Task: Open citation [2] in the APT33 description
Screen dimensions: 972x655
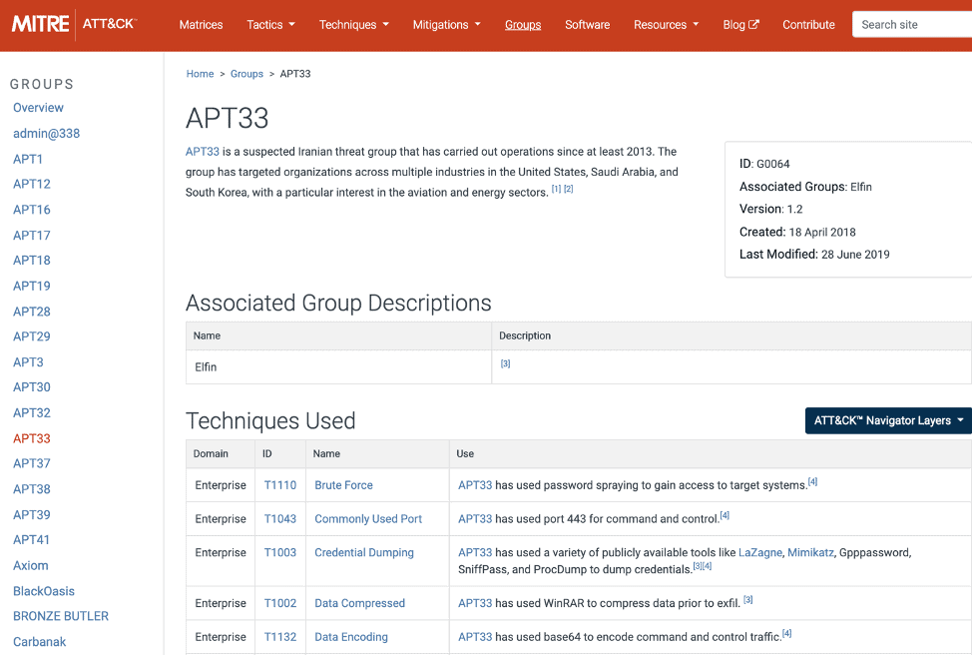Action: coord(569,189)
